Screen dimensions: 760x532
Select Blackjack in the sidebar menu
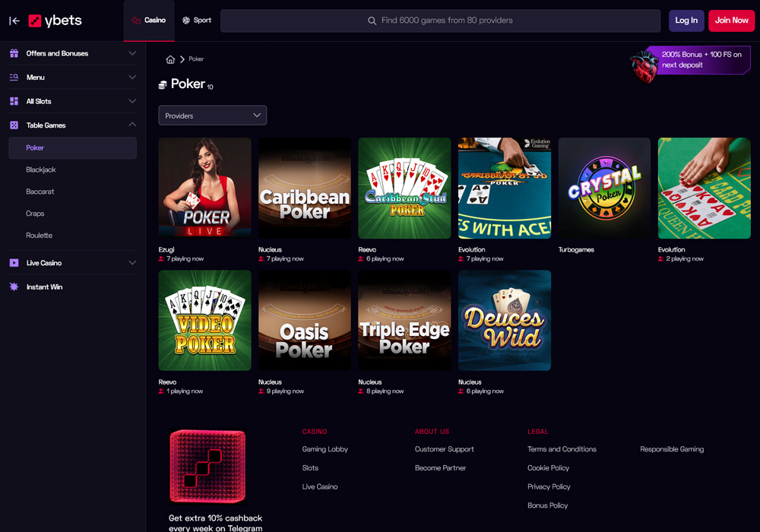tap(41, 169)
